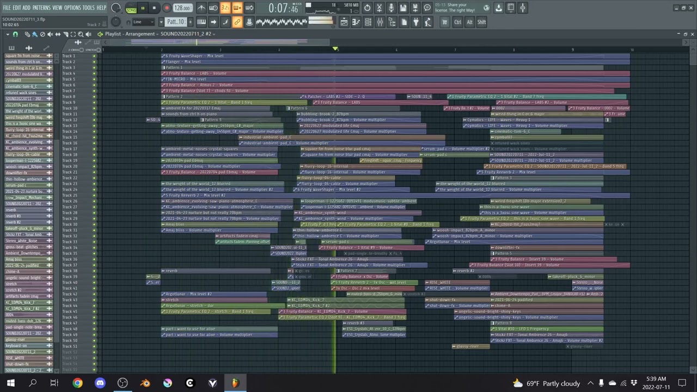Viewport: 697px width, 392px height.
Task: Select the Mute tool in playlist toolbar
Action: pyautogui.click(x=50, y=34)
